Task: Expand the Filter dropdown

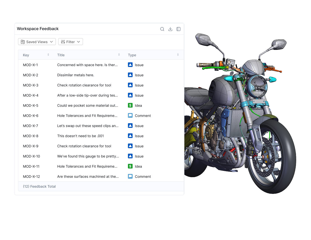Action: tap(70, 42)
